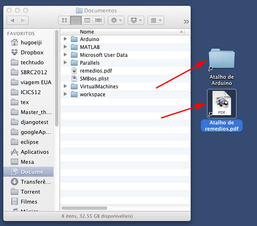The height and width of the screenshot is (226, 257).
Task: Select the VirtualMachines folder icon
Action: pyautogui.click(x=74, y=86)
